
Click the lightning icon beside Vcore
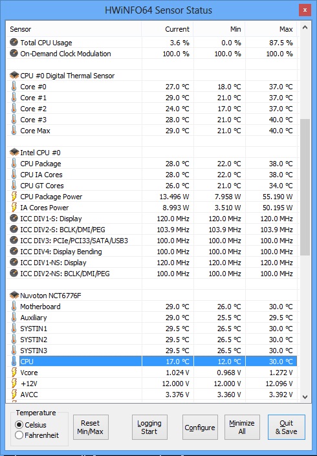(x=14, y=373)
